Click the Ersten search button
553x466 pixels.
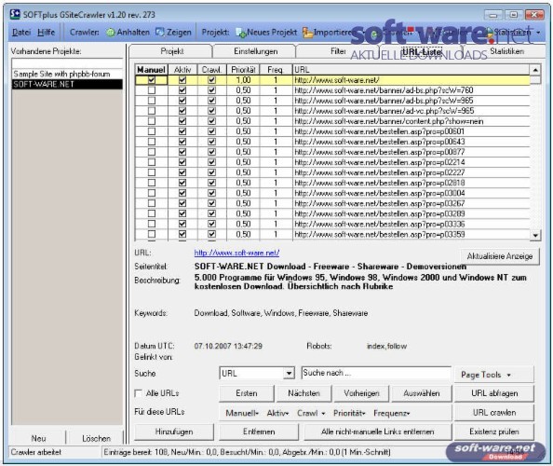246,393
